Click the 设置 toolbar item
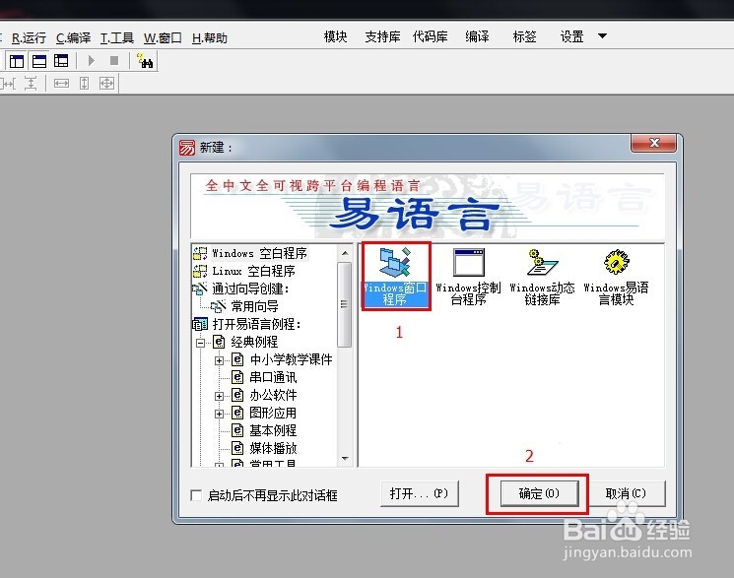 [x=571, y=36]
